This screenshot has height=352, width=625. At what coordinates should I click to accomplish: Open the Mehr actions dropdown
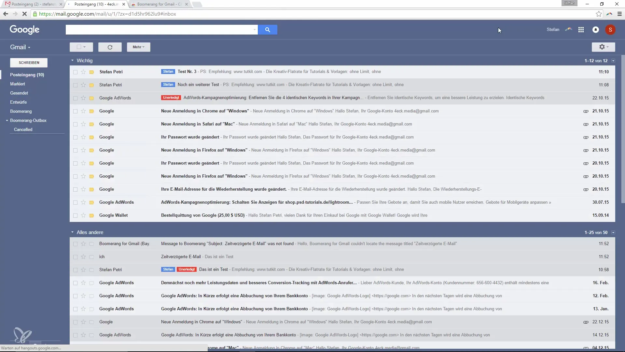(x=139, y=47)
